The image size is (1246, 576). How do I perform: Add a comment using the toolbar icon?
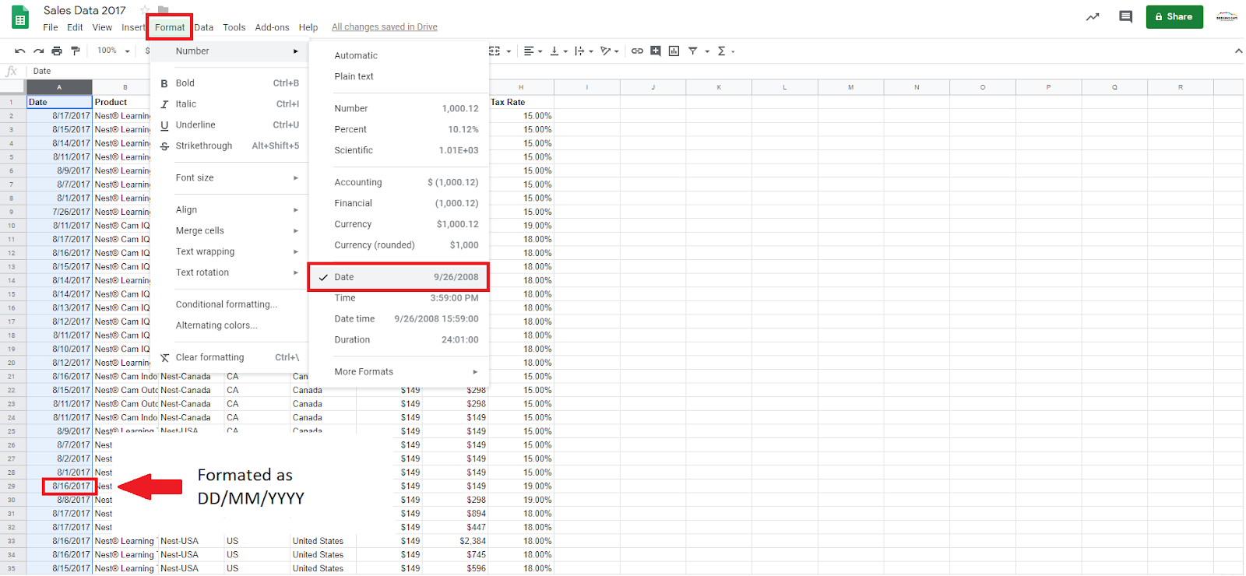click(x=656, y=51)
